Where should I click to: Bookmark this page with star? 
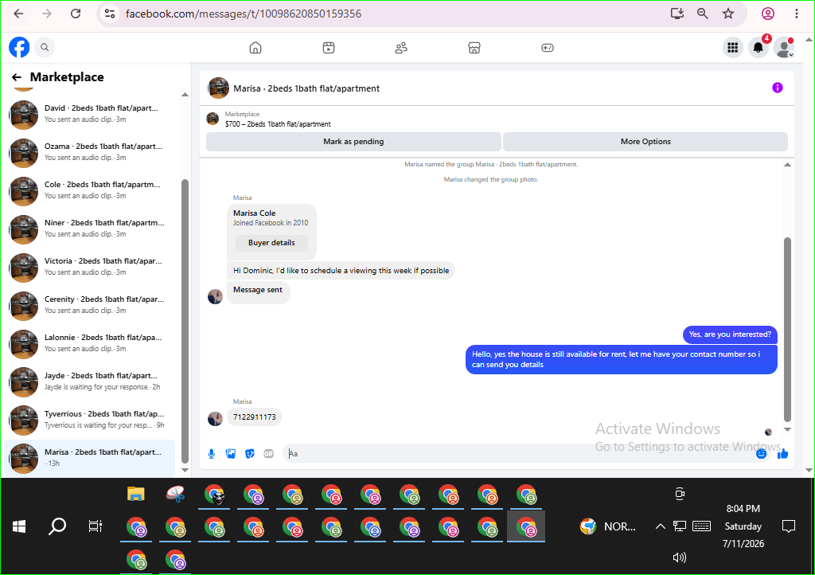[728, 14]
